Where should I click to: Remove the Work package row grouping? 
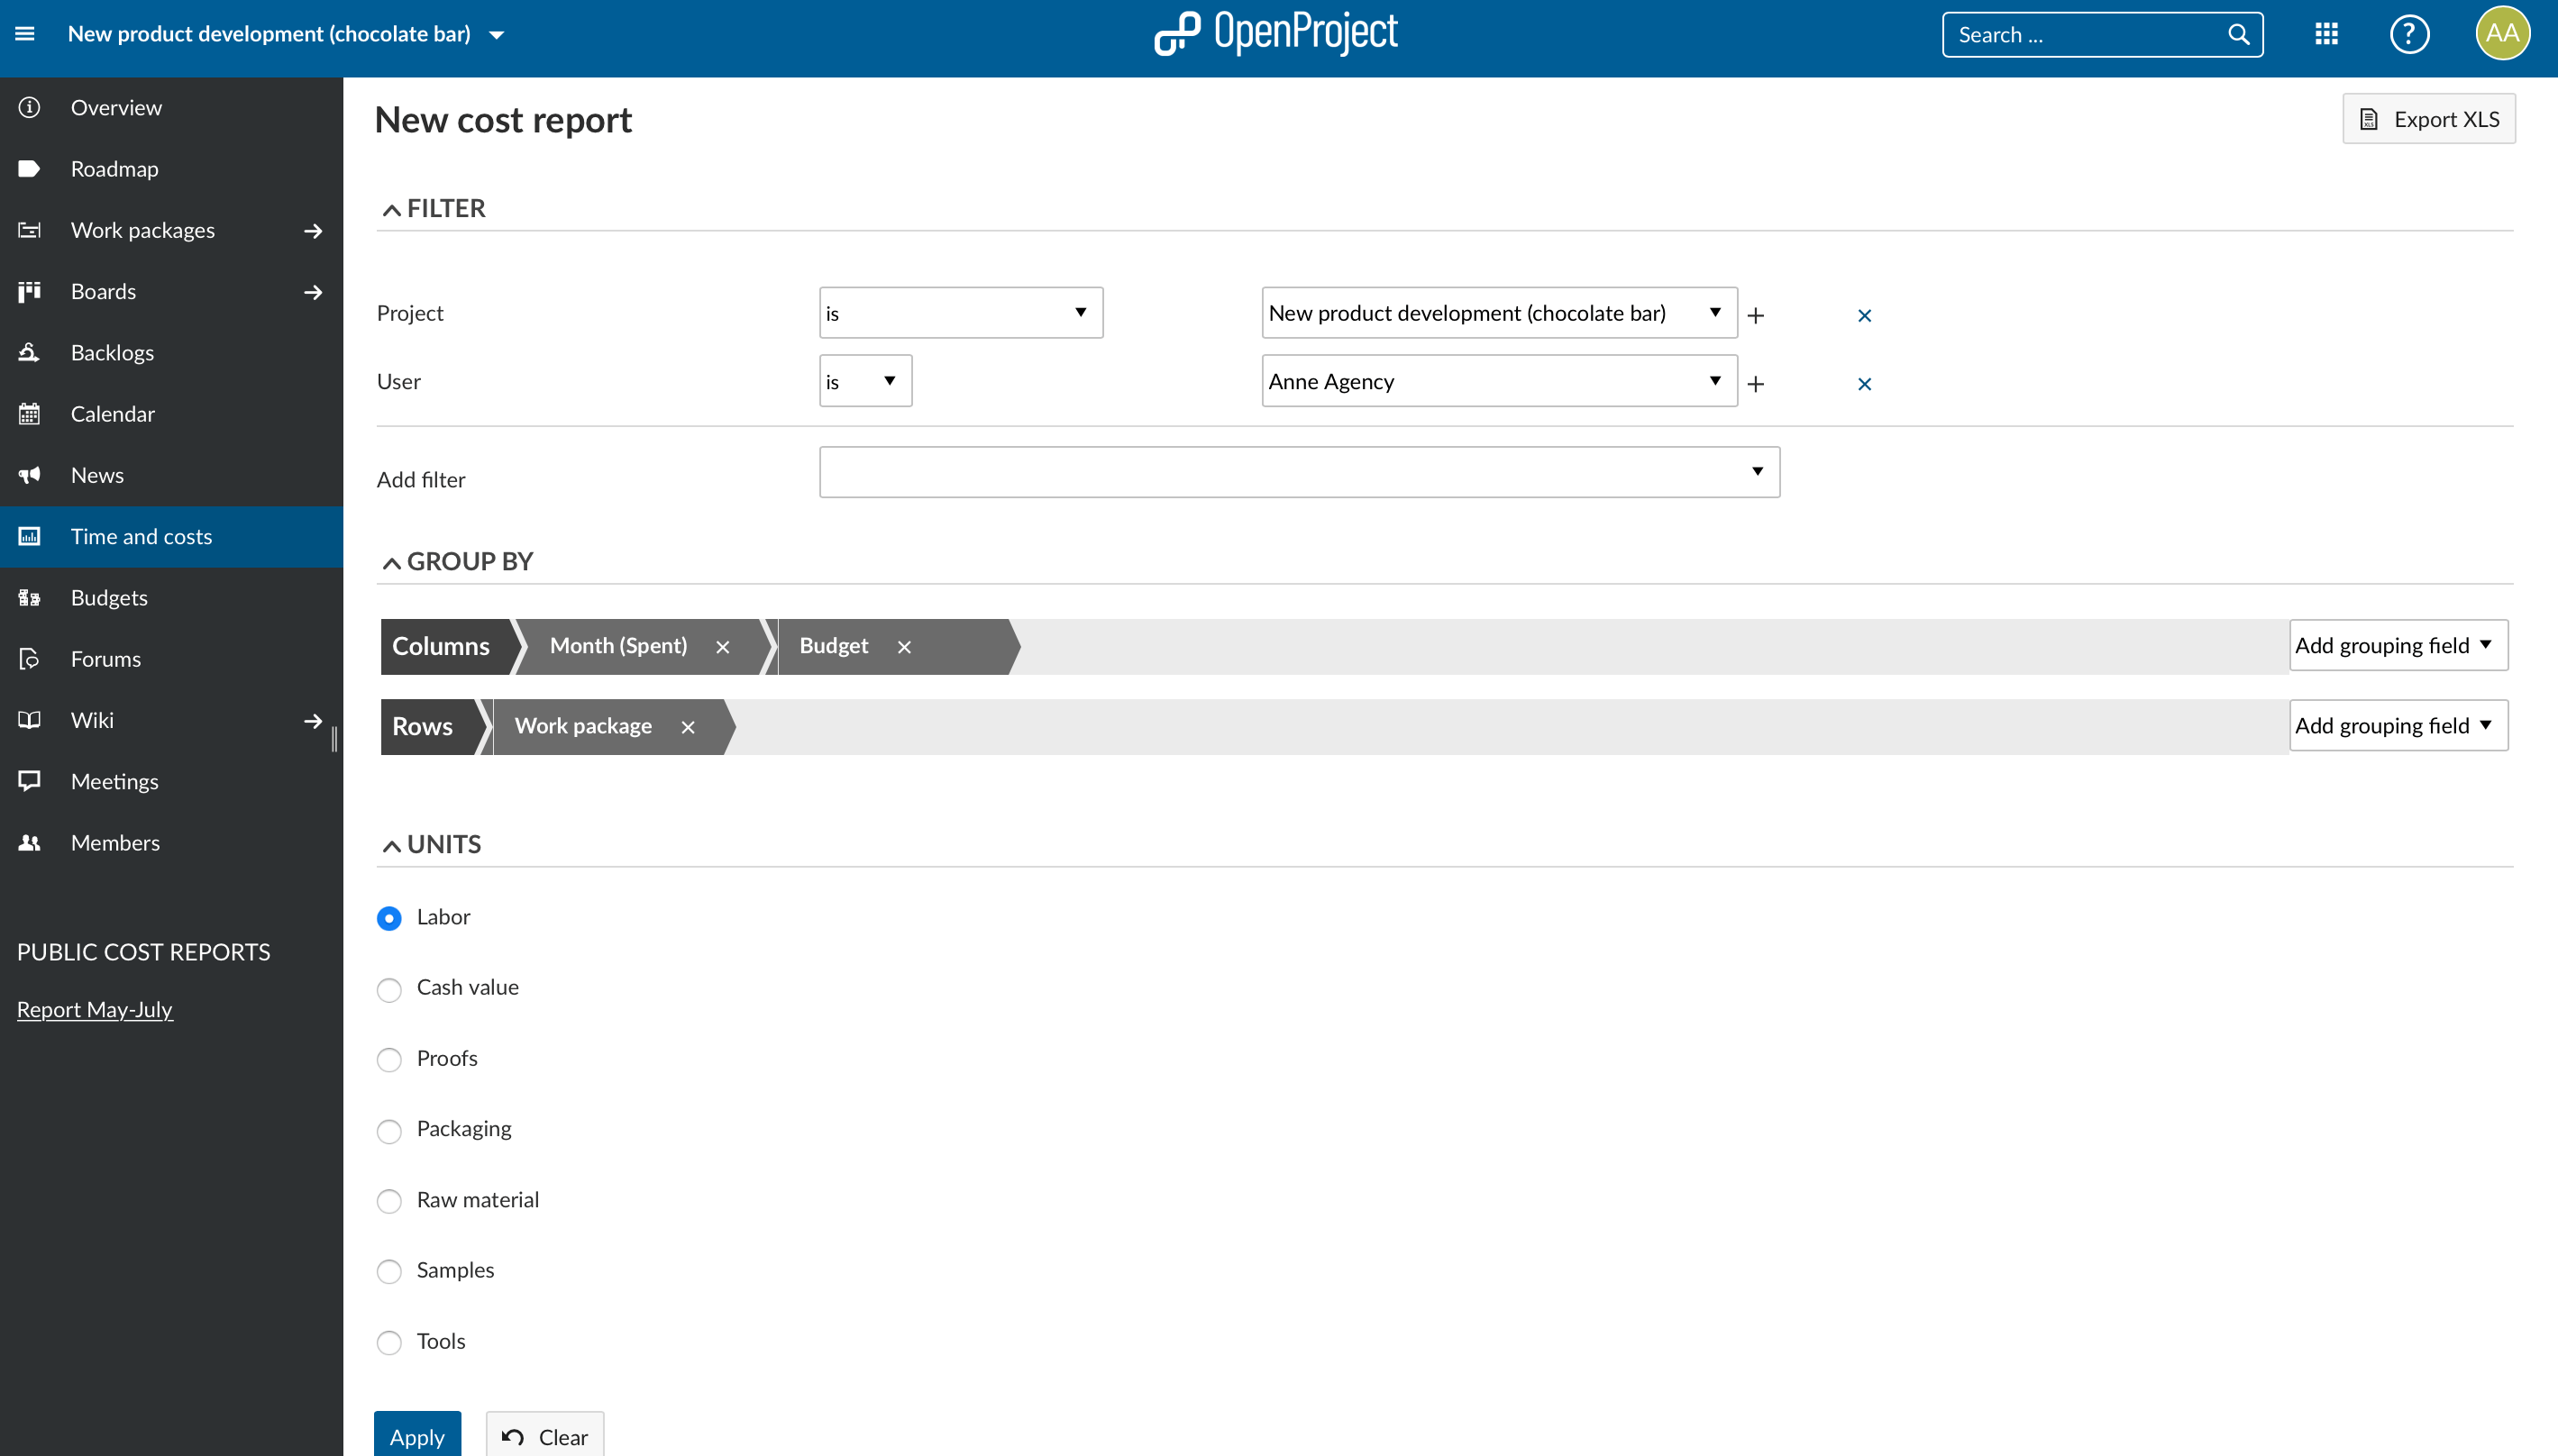click(689, 727)
